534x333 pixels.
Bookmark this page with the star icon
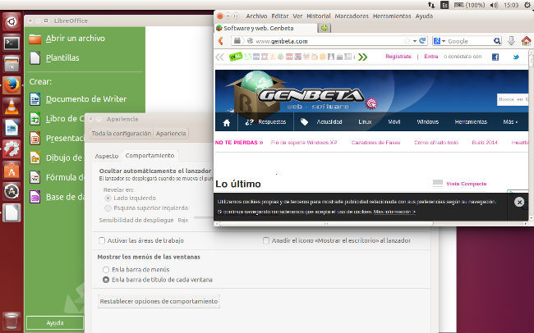tap(407, 41)
